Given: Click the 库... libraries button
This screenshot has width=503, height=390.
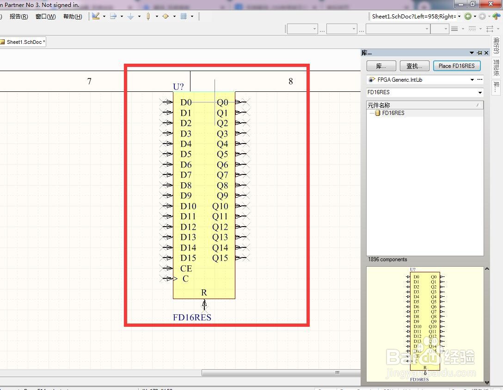Looking at the screenshot, I should click(x=381, y=66).
